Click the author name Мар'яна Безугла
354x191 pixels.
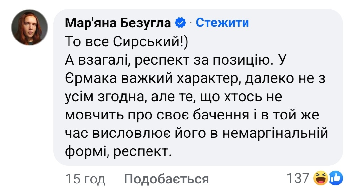pos(118,23)
